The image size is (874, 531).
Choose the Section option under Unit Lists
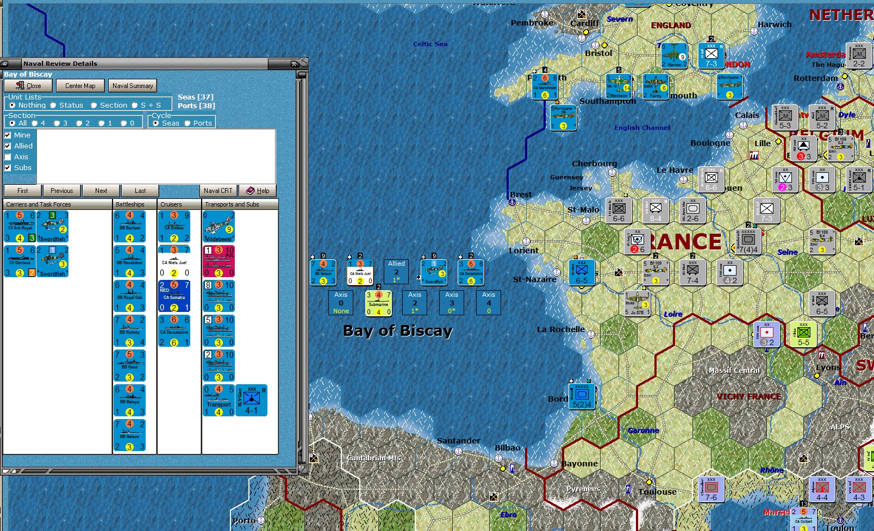tap(109, 105)
